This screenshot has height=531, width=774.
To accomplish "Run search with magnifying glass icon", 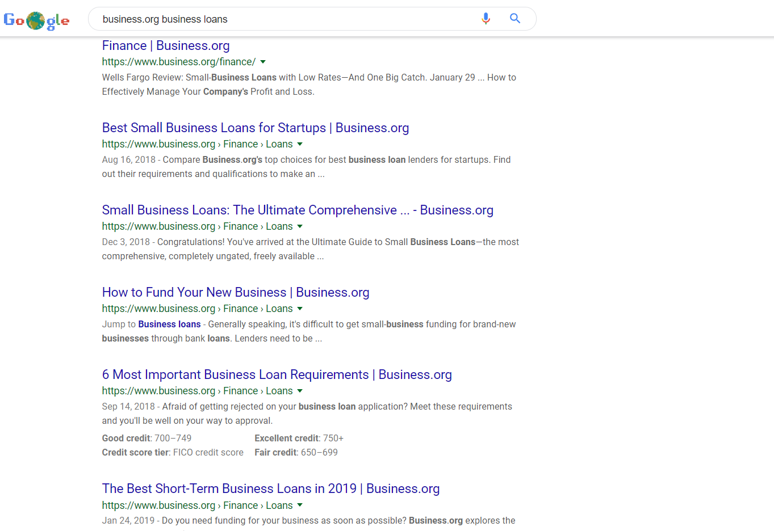I will tap(515, 19).
